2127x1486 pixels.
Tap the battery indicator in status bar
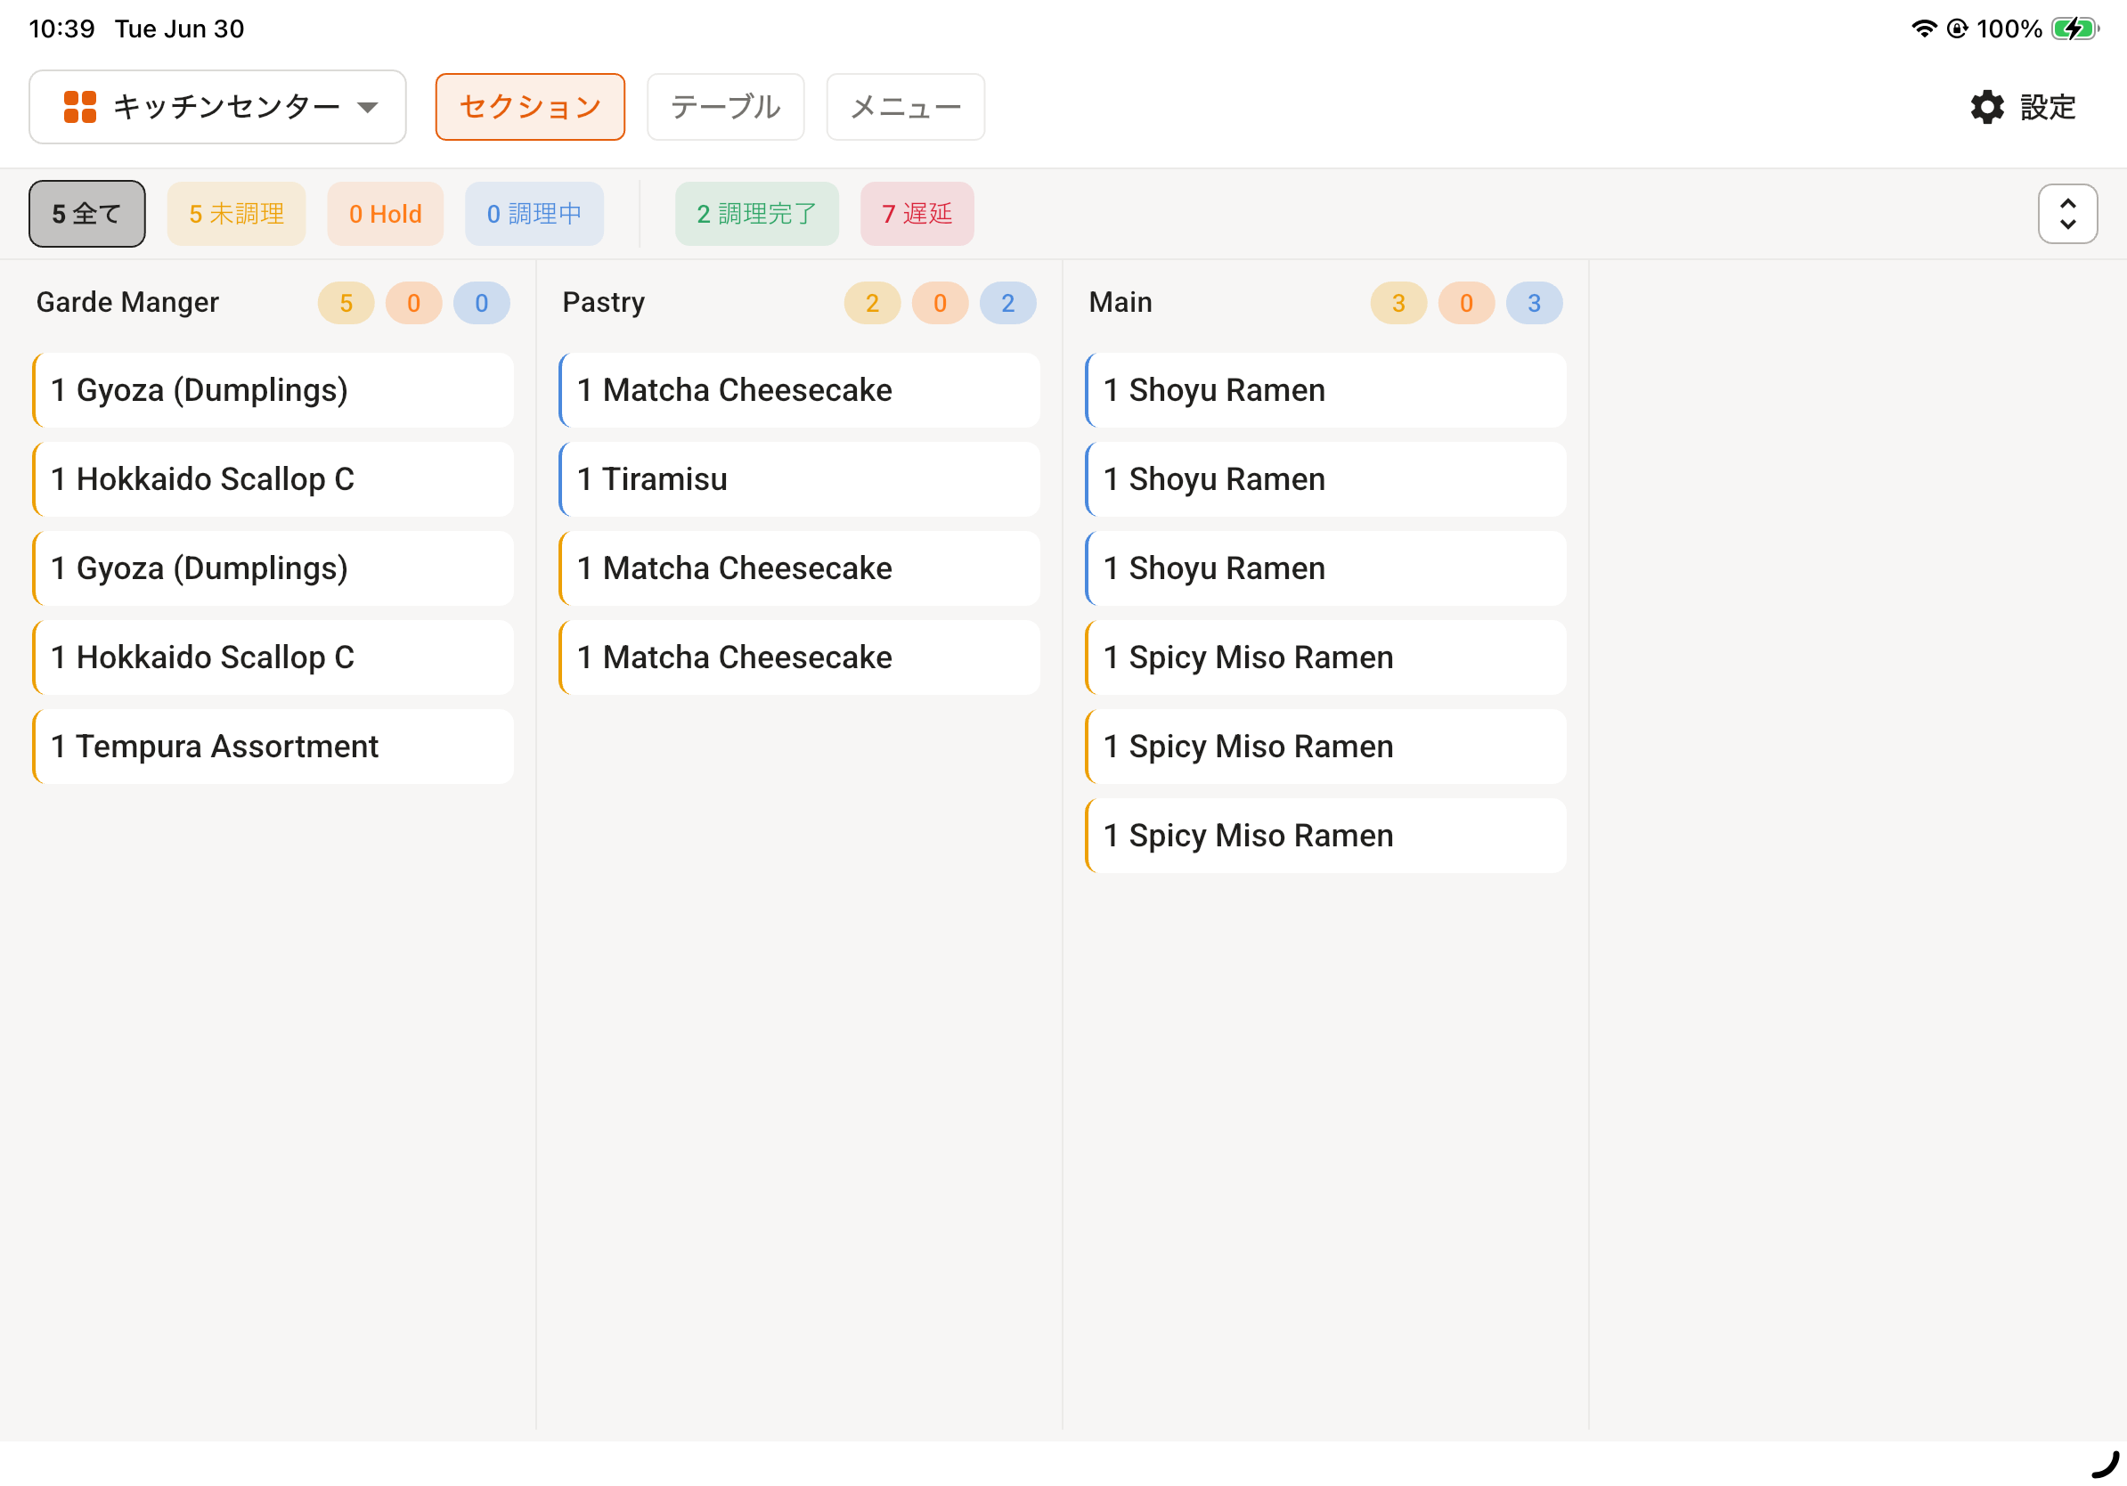click(x=2075, y=29)
